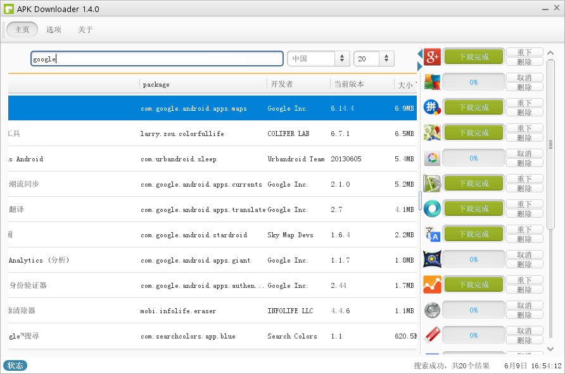Click 取消 for the red eraser download
Viewport: 565px width, 374px height.
click(524, 331)
